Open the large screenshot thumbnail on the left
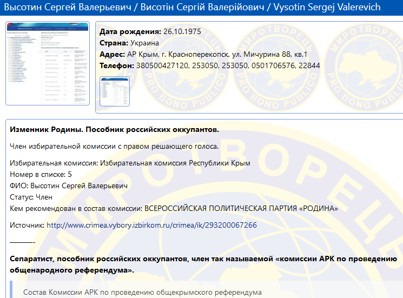The image size is (403, 298). coord(48,63)
